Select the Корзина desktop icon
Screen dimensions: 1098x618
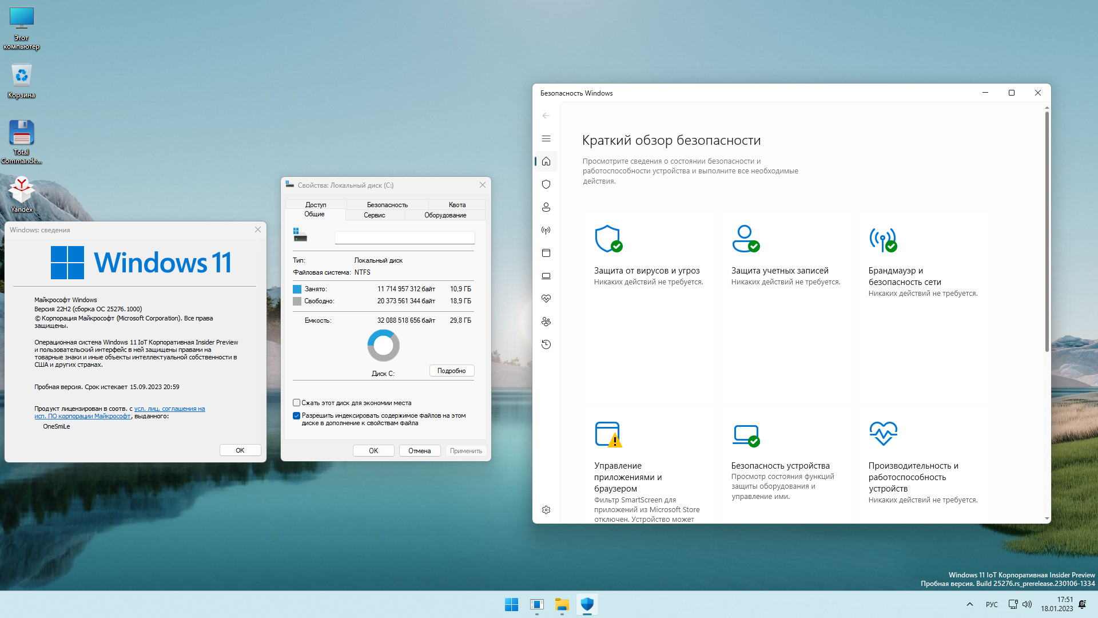[22, 81]
